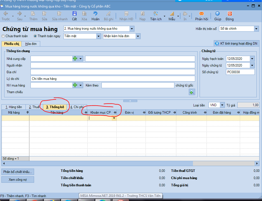Open Giúp help
Viewport: 262px width, 201px height.
(x=218, y=16)
